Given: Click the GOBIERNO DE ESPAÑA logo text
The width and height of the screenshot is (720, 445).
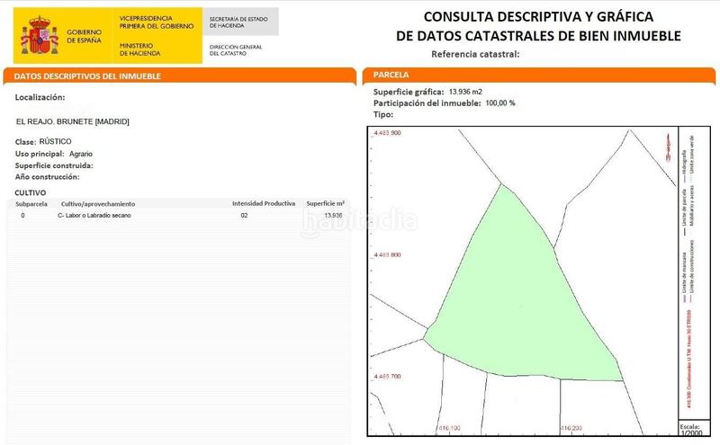Looking at the screenshot, I should point(84,36).
